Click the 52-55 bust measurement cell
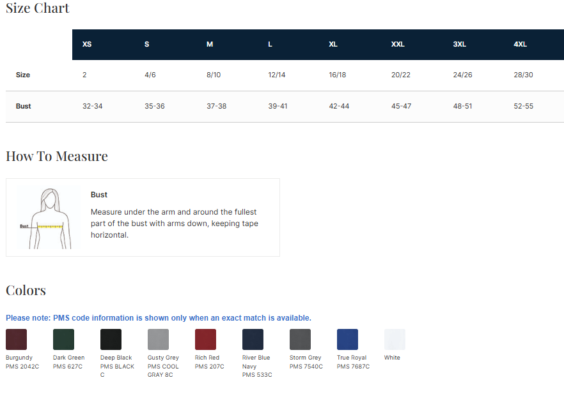This screenshot has width=564, height=403. point(523,106)
